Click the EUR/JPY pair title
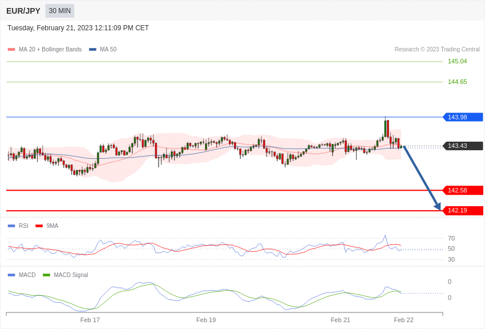 pos(23,11)
